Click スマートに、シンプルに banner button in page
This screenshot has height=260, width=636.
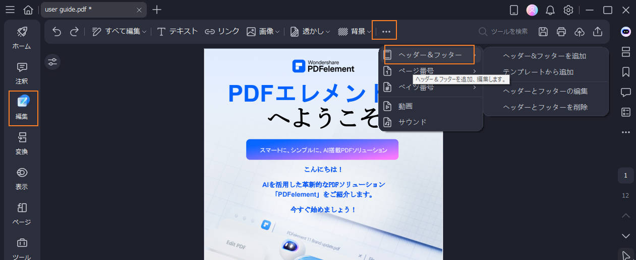(x=322, y=150)
